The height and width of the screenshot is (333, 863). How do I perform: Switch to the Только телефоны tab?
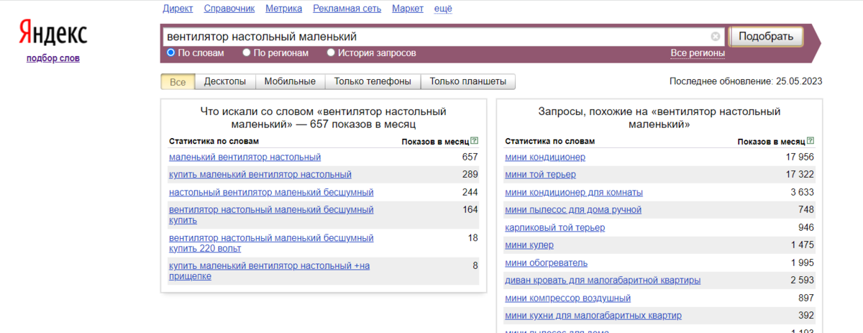(x=373, y=82)
